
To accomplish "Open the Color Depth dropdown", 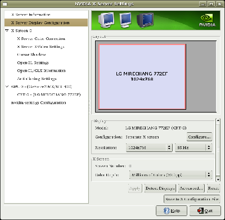I will pyautogui.click(x=171, y=175).
